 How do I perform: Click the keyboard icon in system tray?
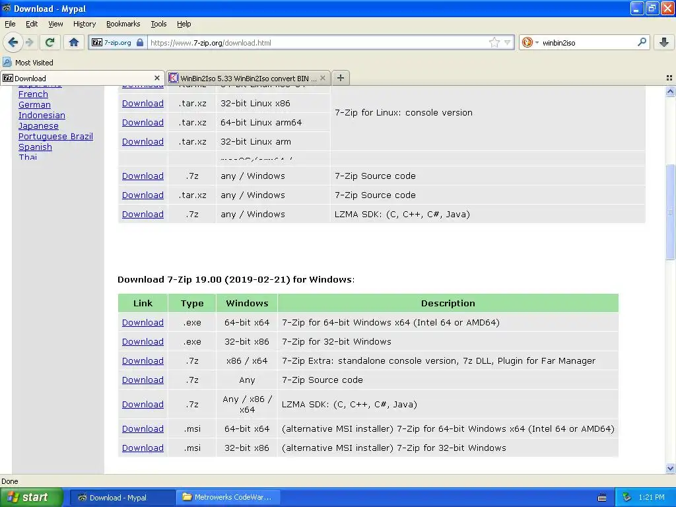pos(602,498)
